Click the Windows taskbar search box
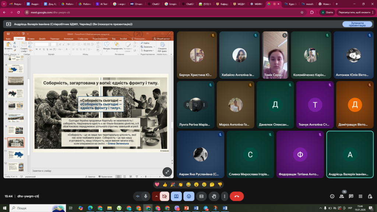Screen dimensions: 377x212 [x=35, y=208]
